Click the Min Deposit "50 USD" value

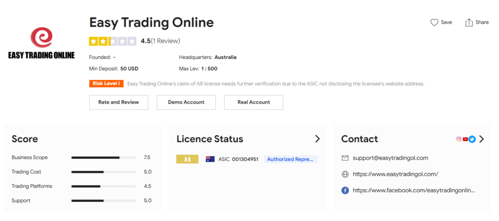click(x=129, y=69)
